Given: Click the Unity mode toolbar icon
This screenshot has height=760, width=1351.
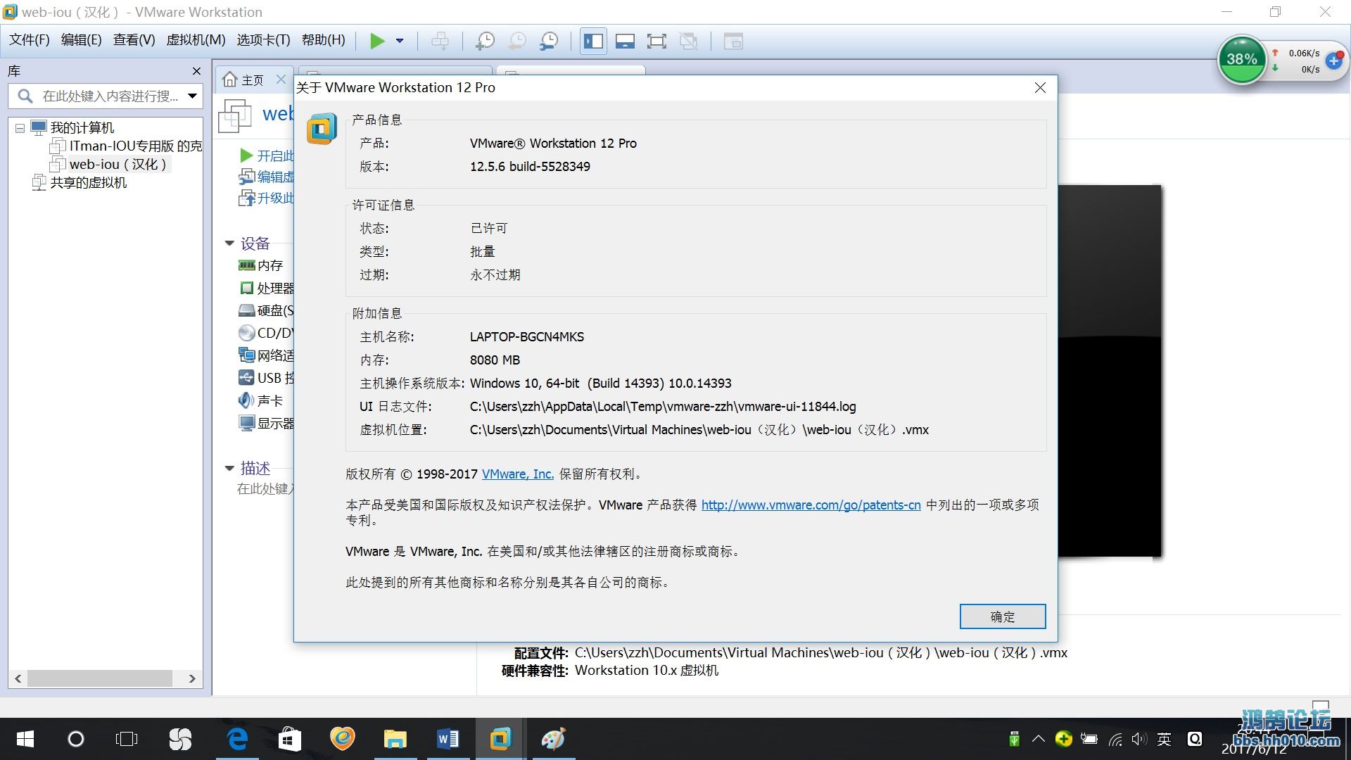Looking at the screenshot, I should 688,41.
